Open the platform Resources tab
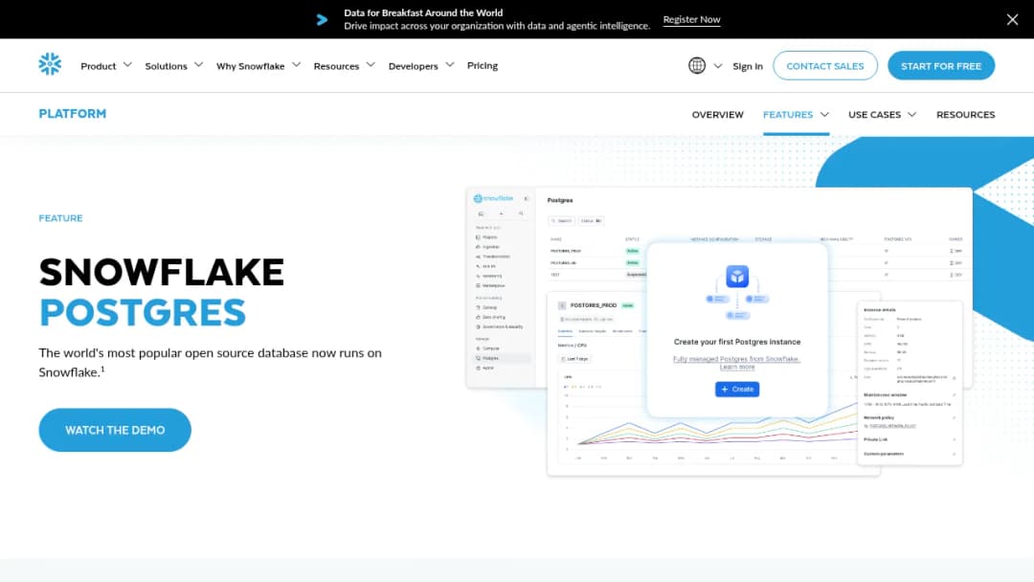This screenshot has width=1034, height=582. point(965,115)
